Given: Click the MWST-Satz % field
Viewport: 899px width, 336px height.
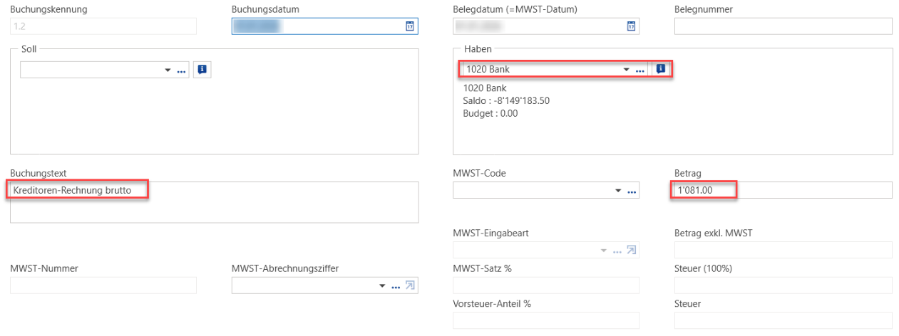Looking at the screenshot, I should [x=546, y=285].
